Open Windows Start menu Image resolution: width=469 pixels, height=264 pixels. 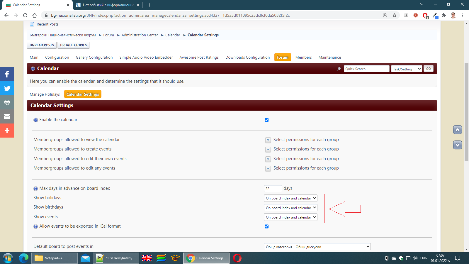[x=8, y=258]
